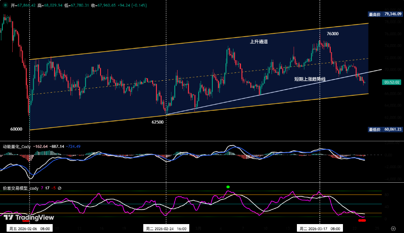Click the 最低价 60,061.23 price tag
404x233 pixels.
coord(385,129)
